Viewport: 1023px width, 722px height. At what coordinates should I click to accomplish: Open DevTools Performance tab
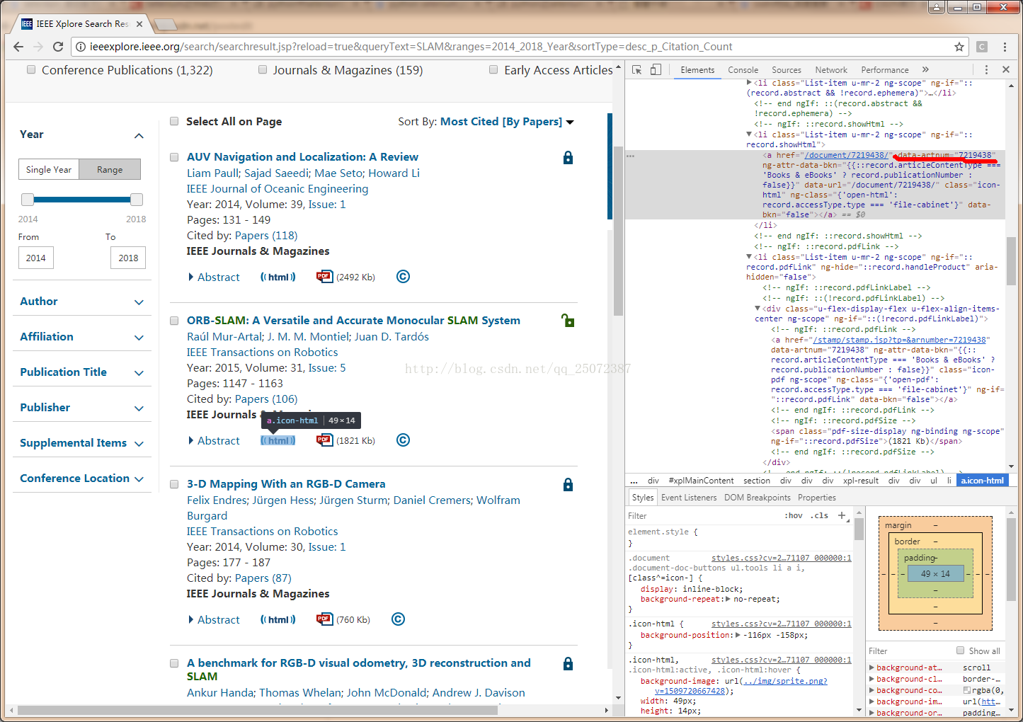click(885, 70)
